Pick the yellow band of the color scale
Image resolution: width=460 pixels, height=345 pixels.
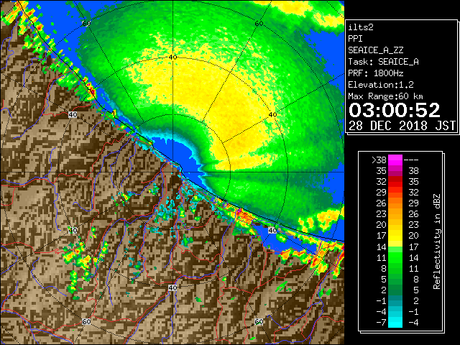(x=395, y=236)
